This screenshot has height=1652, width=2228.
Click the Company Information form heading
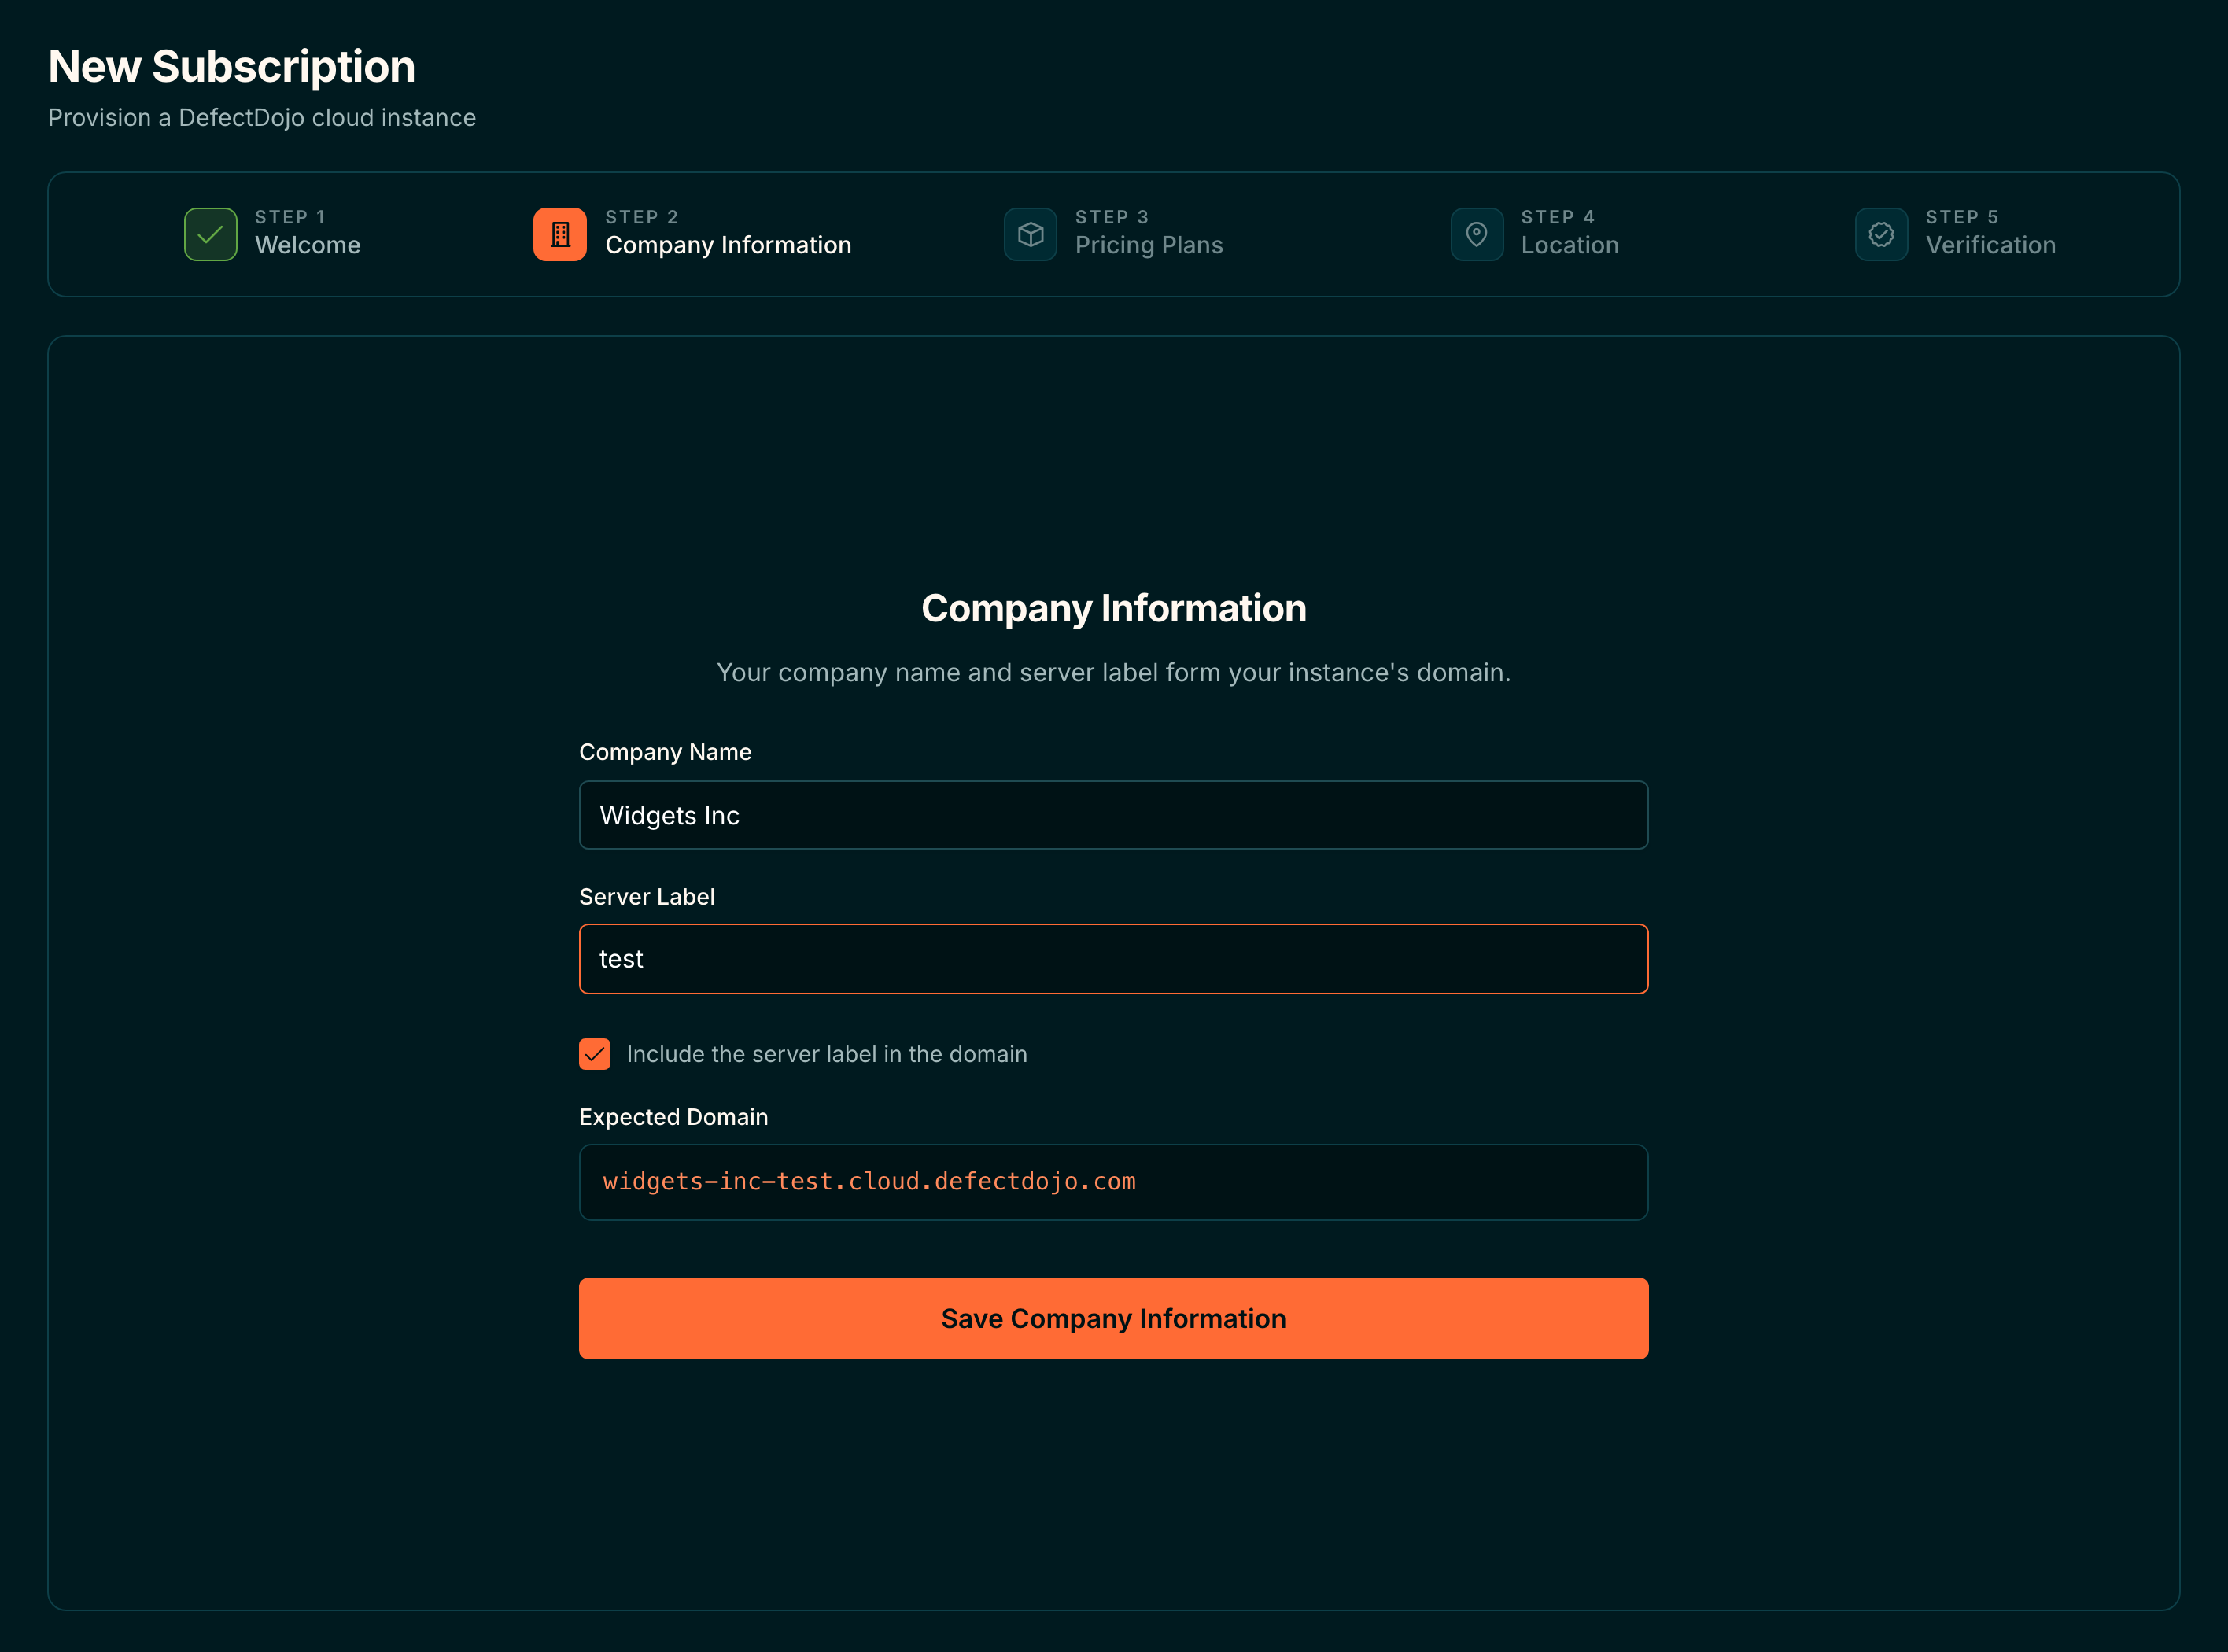[x=1113, y=608]
